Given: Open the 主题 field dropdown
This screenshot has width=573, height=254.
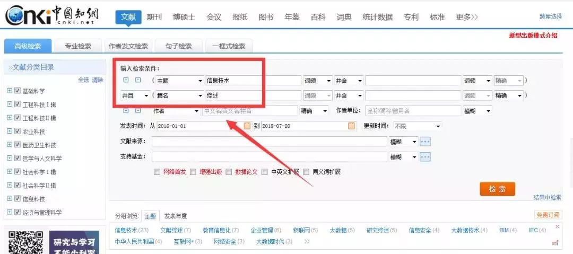Looking at the screenshot, I should click(179, 81).
